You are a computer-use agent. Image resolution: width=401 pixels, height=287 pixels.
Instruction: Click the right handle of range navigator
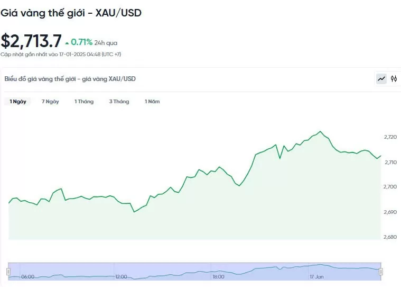click(380, 271)
